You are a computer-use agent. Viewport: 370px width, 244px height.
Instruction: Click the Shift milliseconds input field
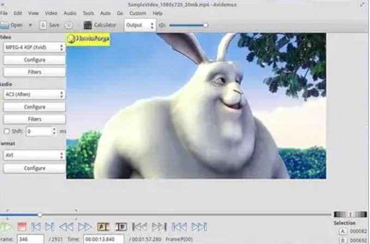pyautogui.click(x=39, y=131)
